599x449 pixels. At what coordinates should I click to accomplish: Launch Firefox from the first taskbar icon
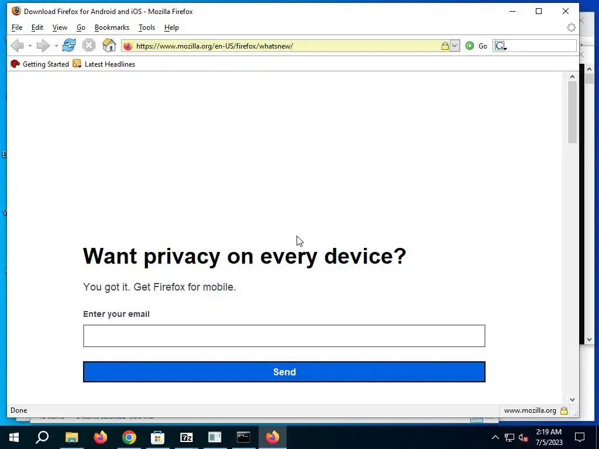click(x=101, y=437)
